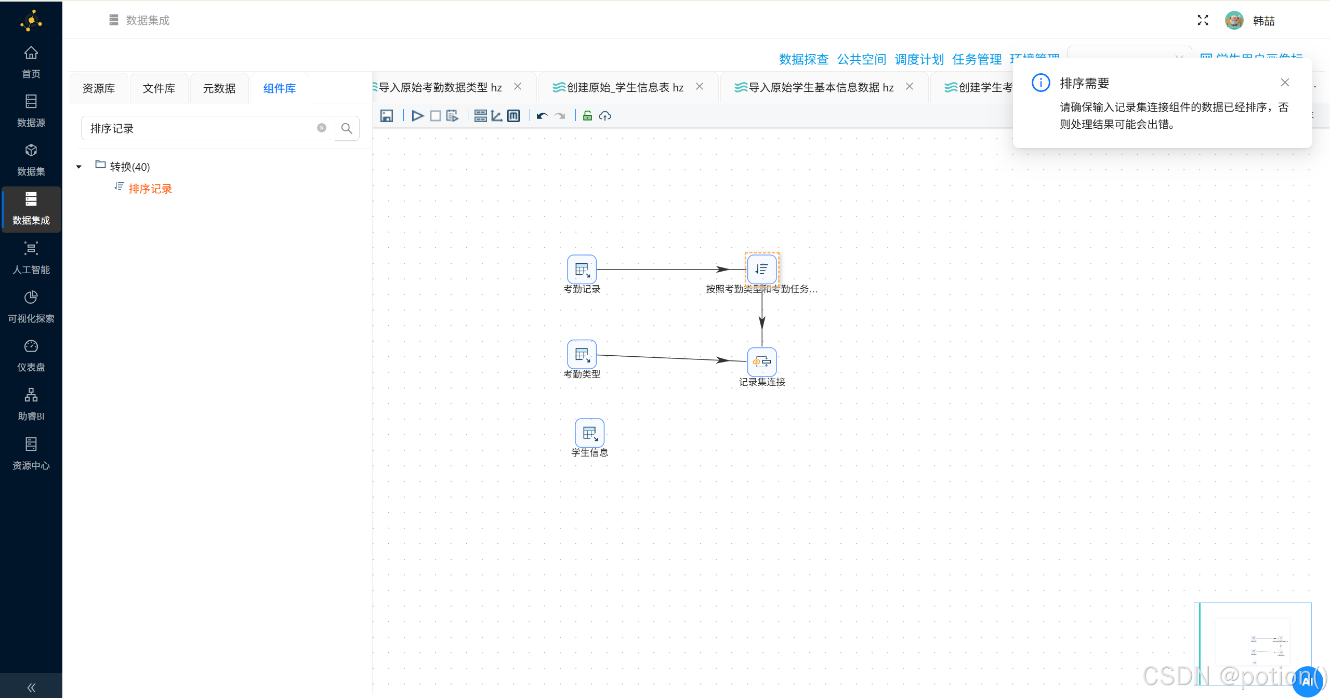Switch to the 资源库 tab
The height and width of the screenshot is (698, 1330).
(x=99, y=88)
